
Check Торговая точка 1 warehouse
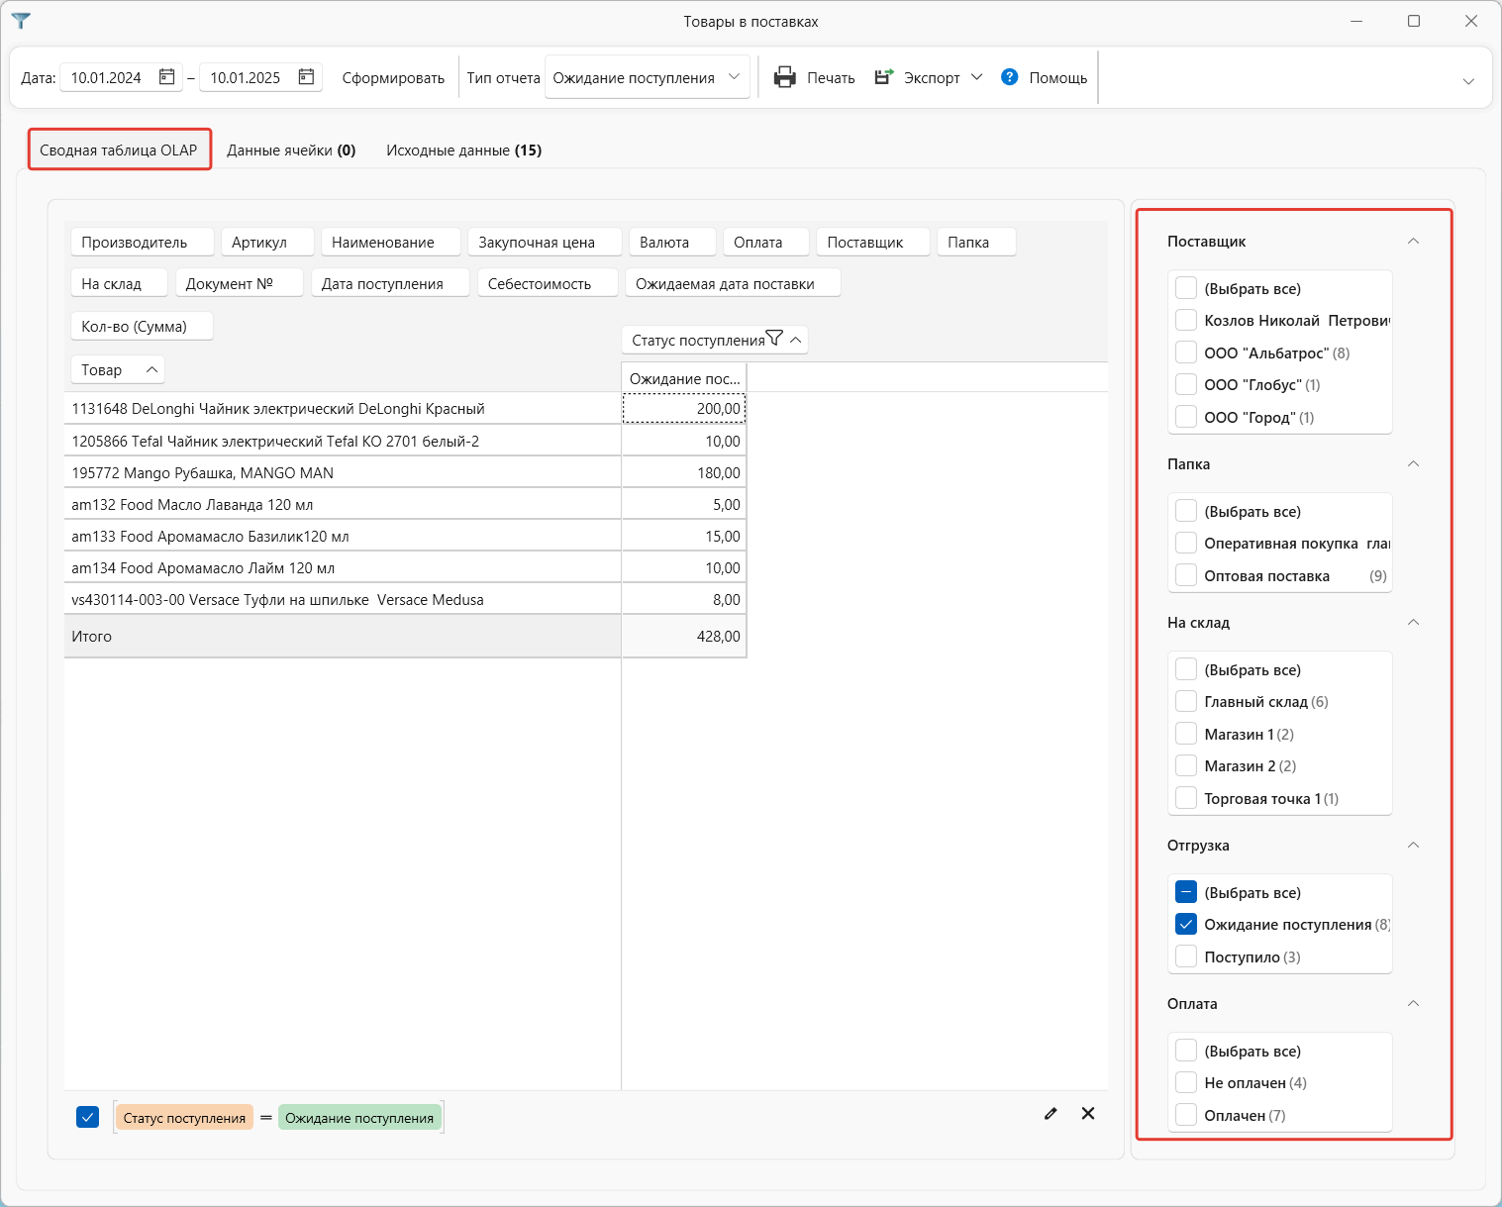click(1186, 799)
